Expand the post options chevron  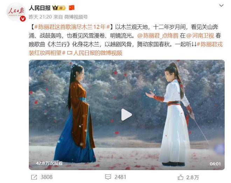pyautogui.click(x=221, y=6)
